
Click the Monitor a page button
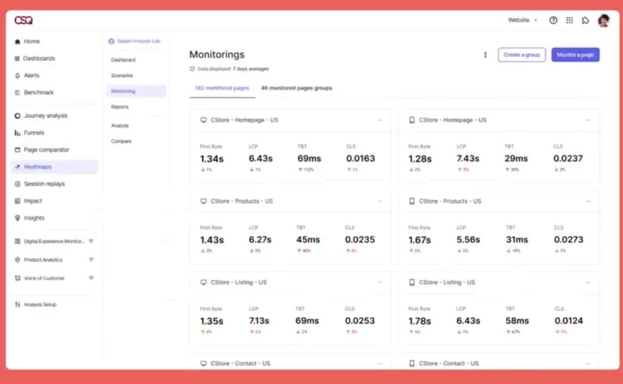[x=575, y=55]
